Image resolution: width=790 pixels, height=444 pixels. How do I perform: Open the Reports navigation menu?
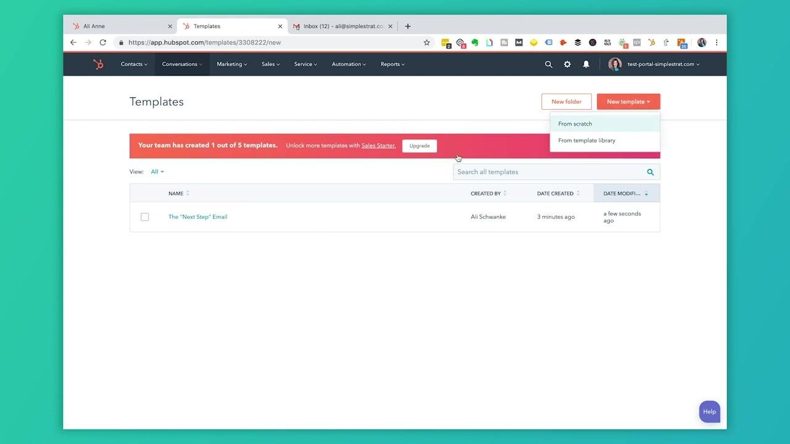coord(393,64)
